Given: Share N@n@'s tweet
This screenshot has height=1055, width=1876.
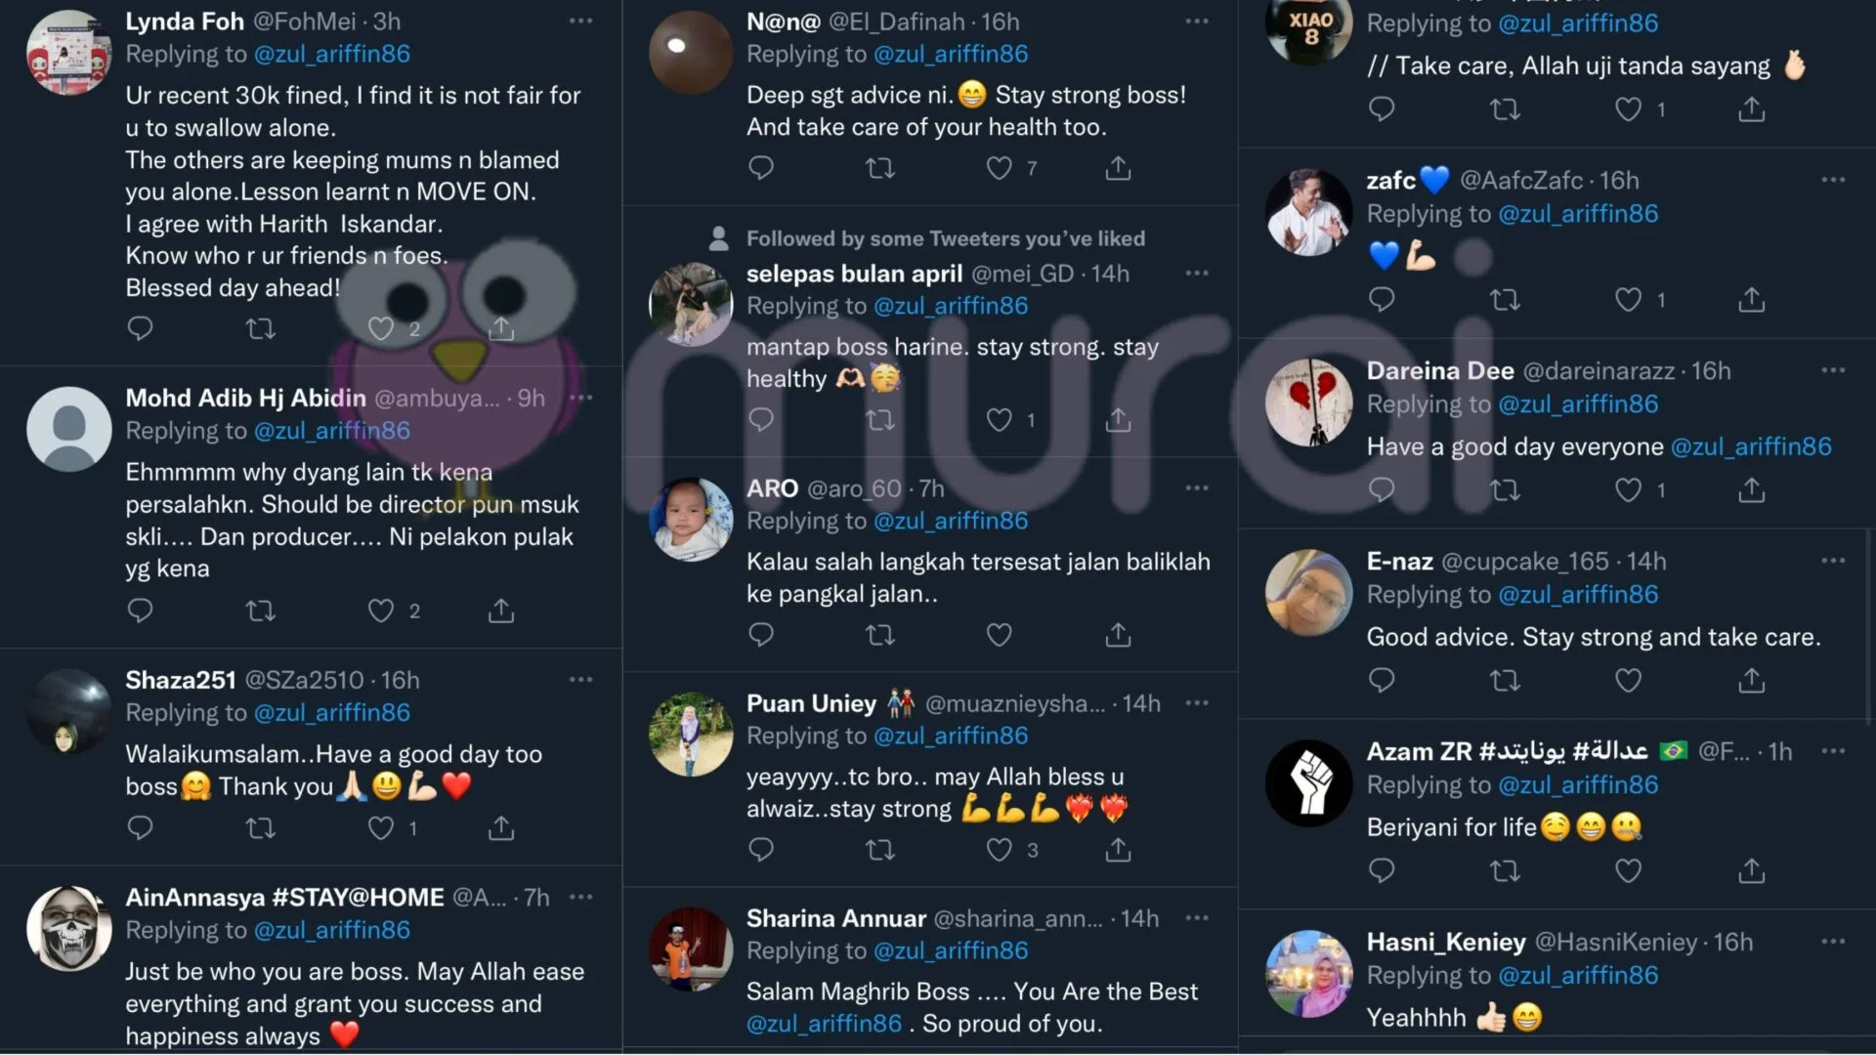Looking at the screenshot, I should (x=1118, y=169).
